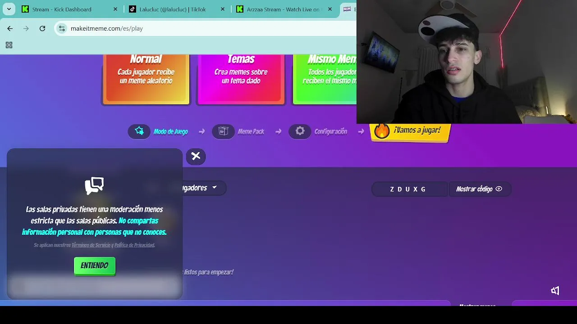Open the apps grid icon
The height and width of the screenshot is (324, 577).
[9, 45]
